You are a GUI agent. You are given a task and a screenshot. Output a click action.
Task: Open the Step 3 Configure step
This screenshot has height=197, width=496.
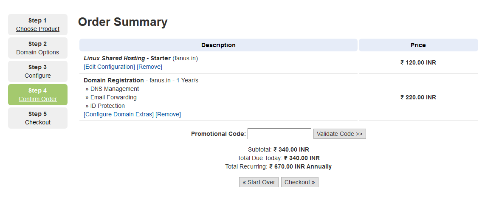(38, 71)
